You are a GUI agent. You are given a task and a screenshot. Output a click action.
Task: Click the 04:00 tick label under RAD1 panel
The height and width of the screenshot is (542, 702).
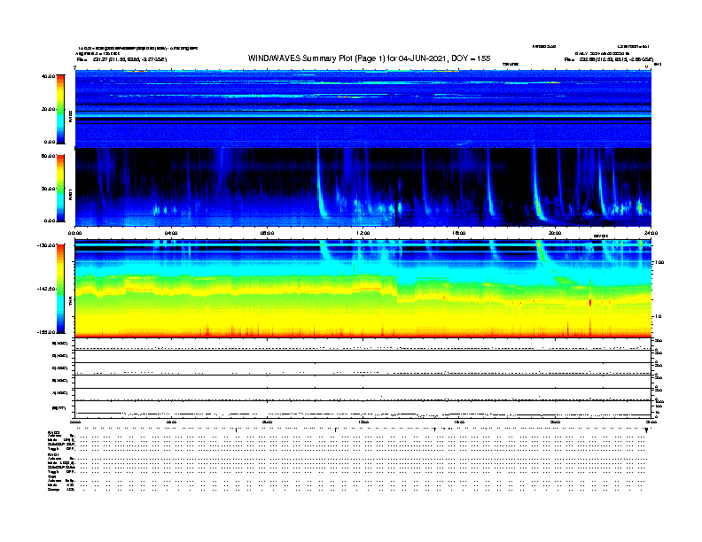171,233
